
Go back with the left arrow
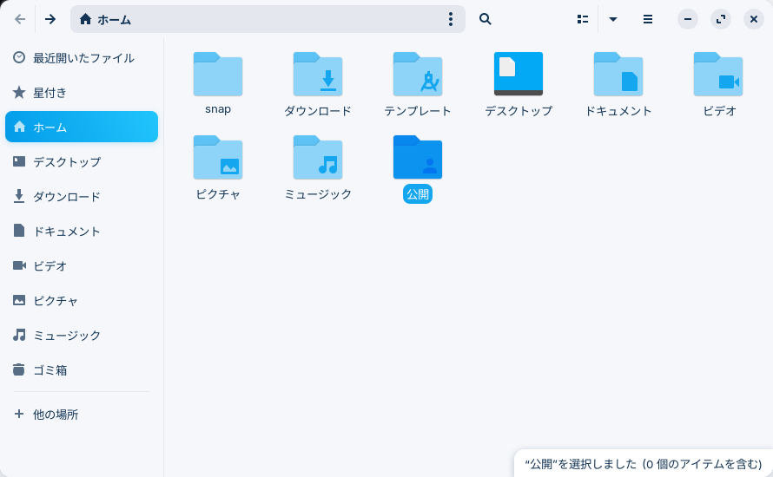tap(20, 19)
